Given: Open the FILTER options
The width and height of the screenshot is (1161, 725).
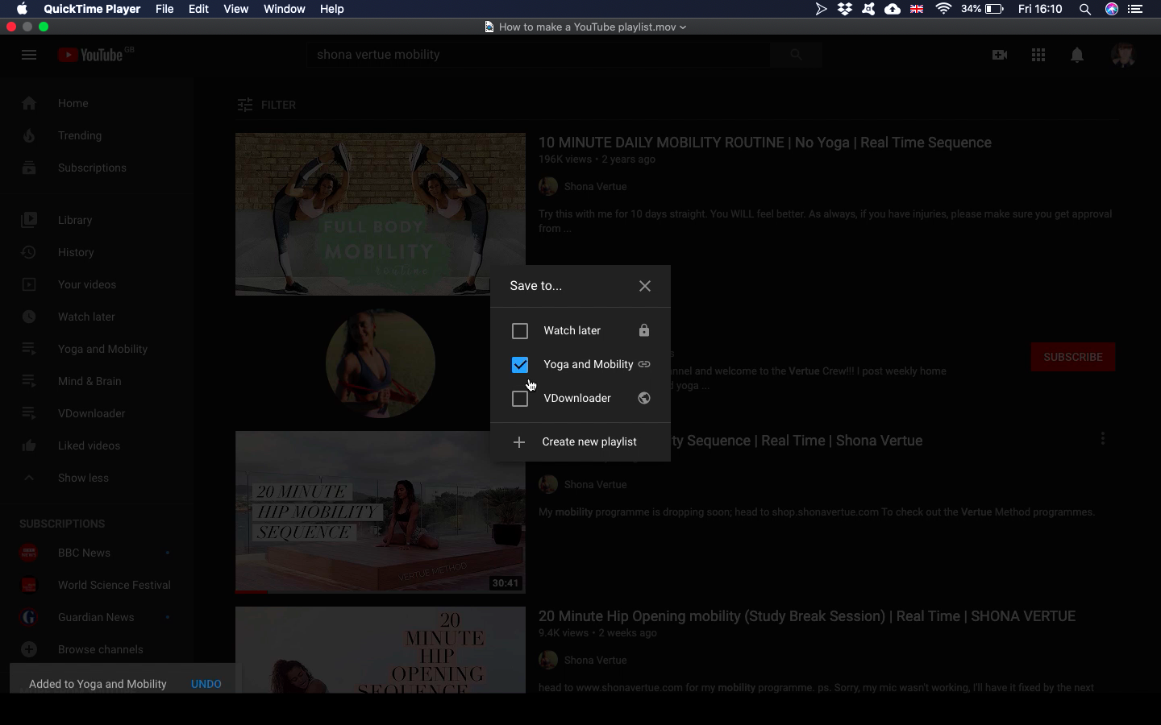Looking at the screenshot, I should [267, 105].
